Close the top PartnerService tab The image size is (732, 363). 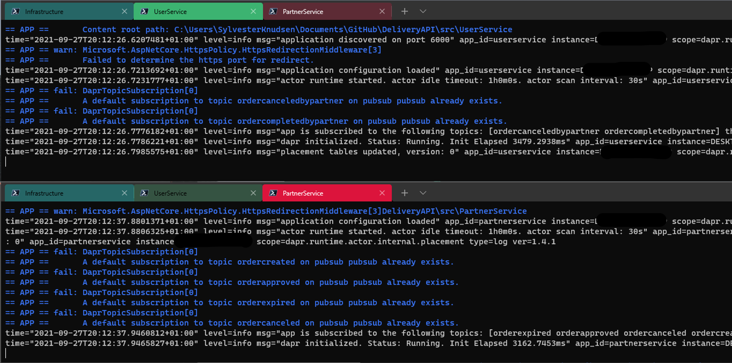382,11
